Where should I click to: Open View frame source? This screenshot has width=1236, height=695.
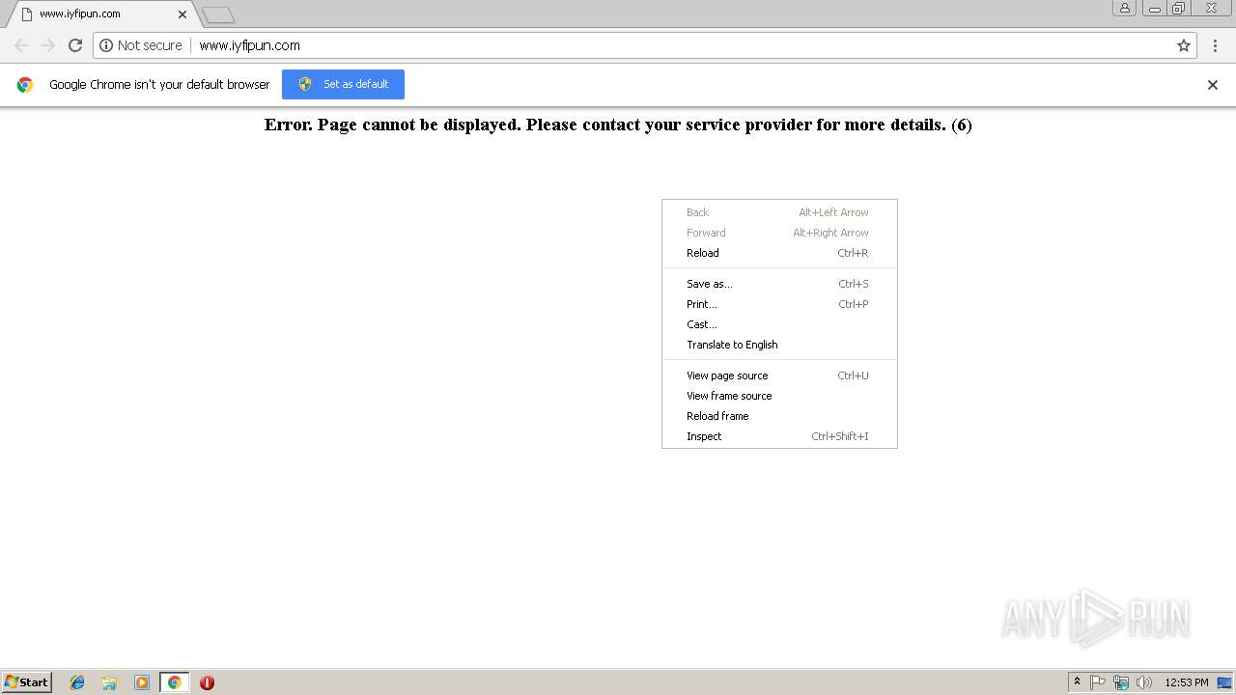click(779, 396)
